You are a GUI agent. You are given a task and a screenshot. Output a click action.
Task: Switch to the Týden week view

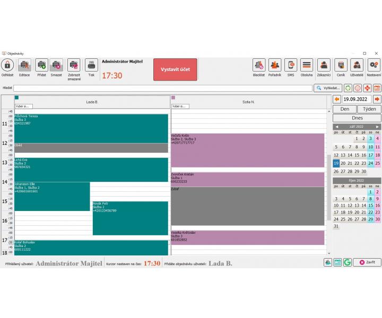369,109
